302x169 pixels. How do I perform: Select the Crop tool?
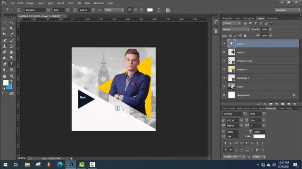pos(4,34)
